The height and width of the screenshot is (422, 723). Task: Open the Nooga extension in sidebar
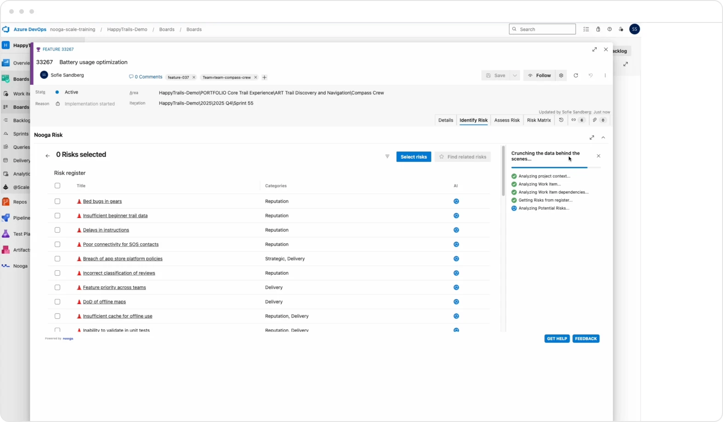coord(15,266)
